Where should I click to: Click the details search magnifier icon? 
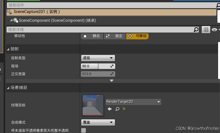point(196,30)
